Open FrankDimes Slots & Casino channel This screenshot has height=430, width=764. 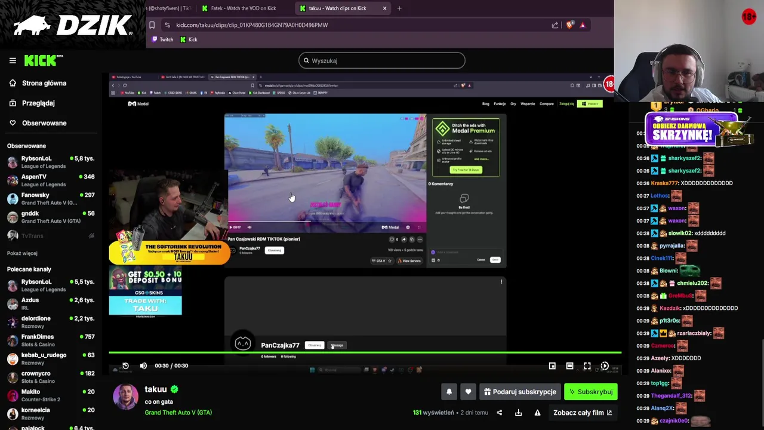tap(50, 340)
